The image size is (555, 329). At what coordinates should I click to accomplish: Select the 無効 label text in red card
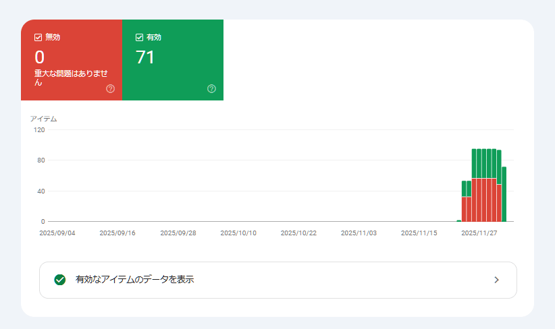coord(53,38)
